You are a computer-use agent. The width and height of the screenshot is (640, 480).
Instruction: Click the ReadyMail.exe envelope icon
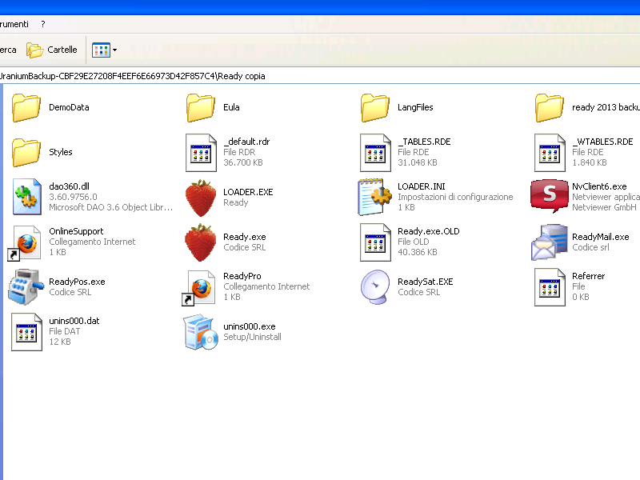pyautogui.click(x=550, y=242)
